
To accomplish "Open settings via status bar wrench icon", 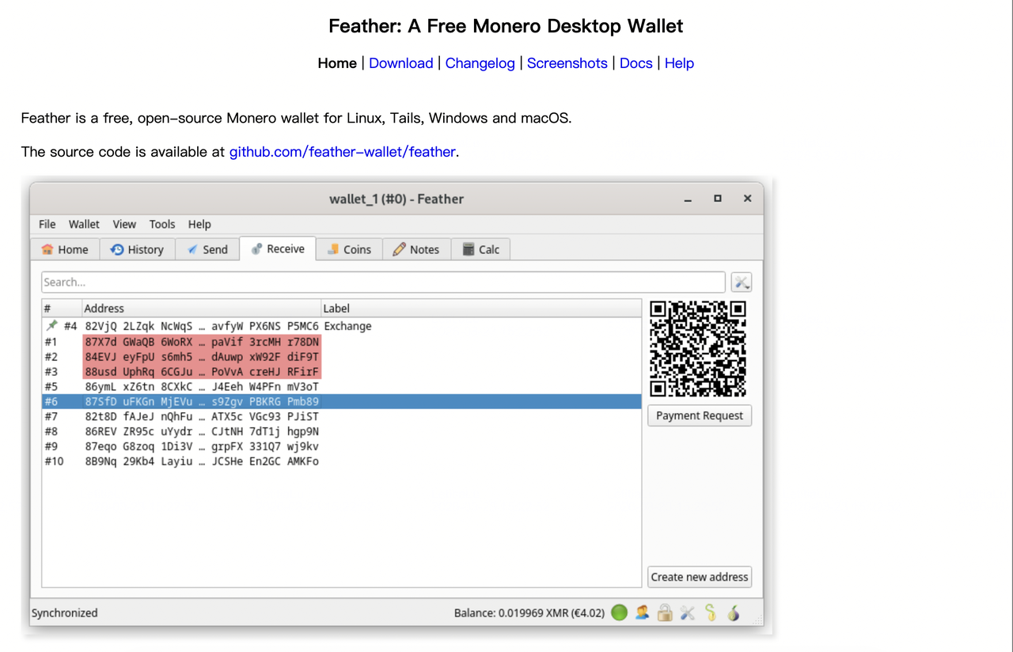I will [687, 612].
